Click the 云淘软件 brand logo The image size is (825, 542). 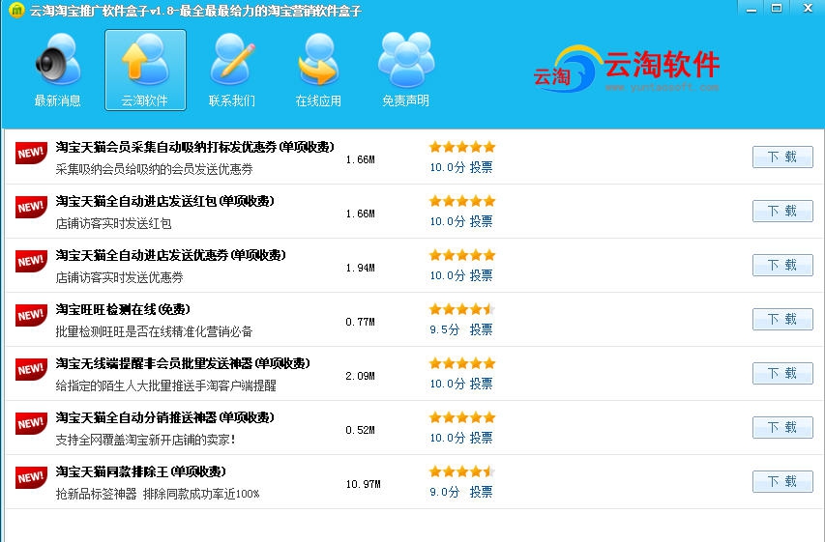pyautogui.click(x=626, y=69)
